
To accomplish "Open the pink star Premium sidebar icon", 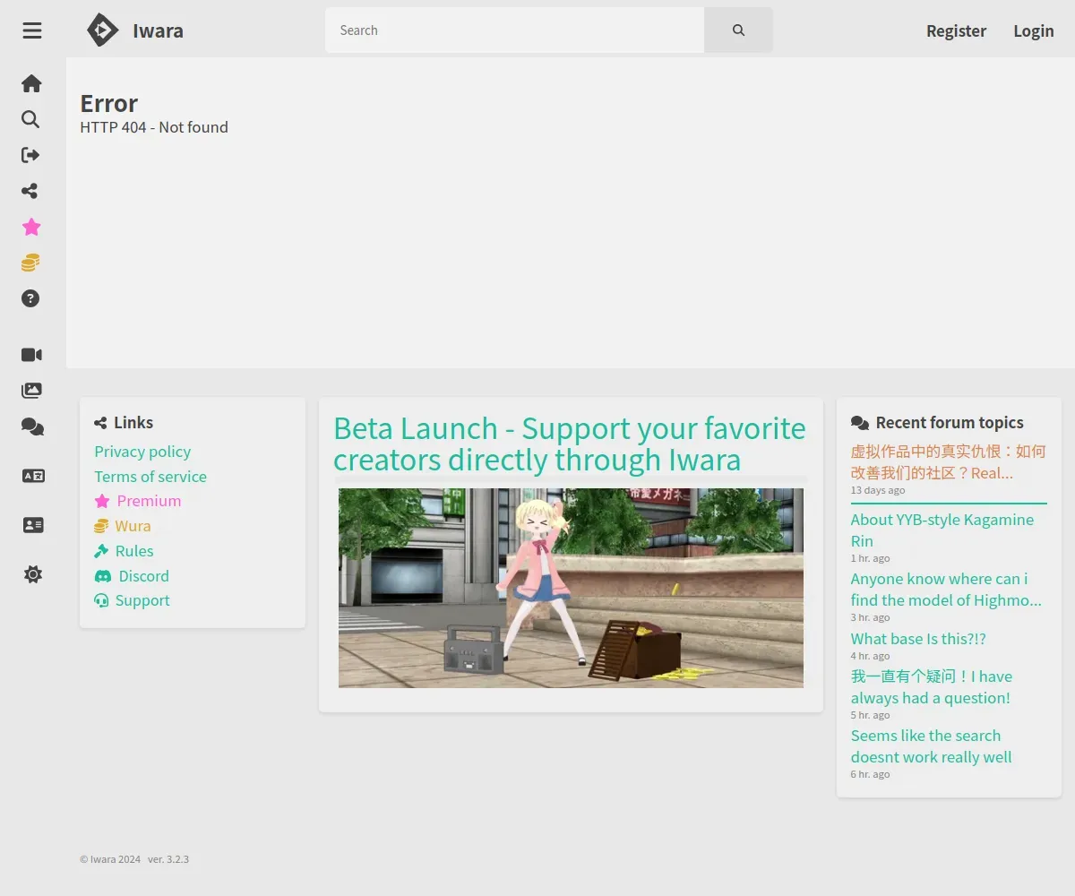I will tap(31, 227).
